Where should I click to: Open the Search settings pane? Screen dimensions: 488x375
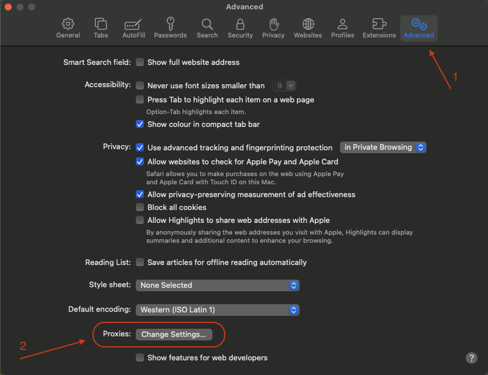(207, 28)
